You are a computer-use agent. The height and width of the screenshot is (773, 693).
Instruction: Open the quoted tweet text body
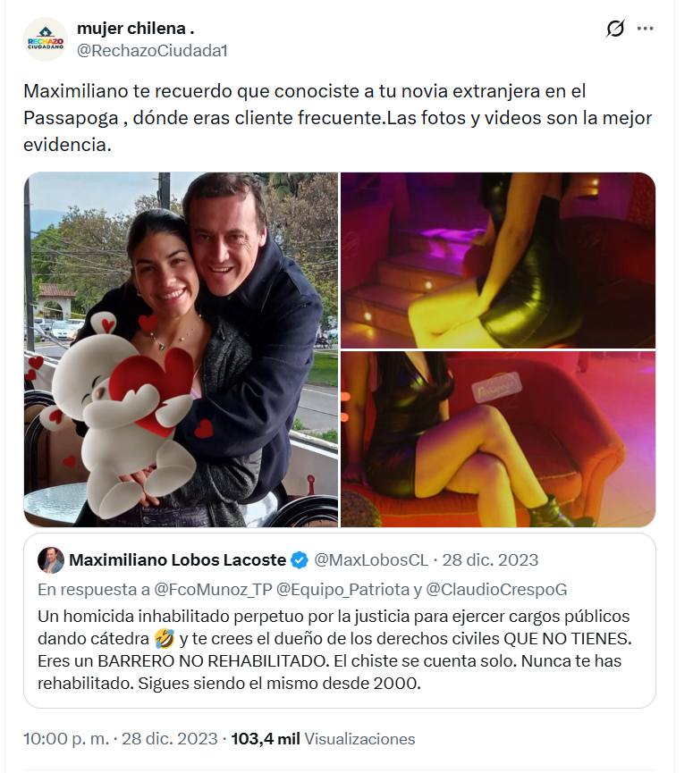pos(335,650)
